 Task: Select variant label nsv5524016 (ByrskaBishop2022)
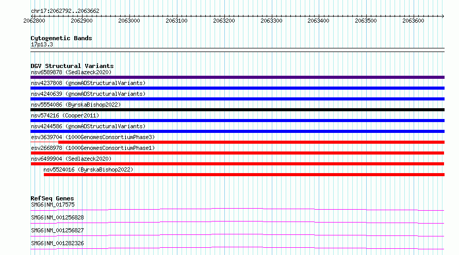pyautogui.click(x=88, y=169)
